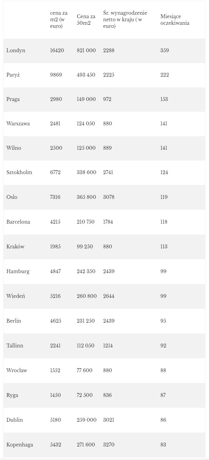Select Berlin's price per m2 value 4625
This screenshot has width=209, height=460.
(56, 321)
